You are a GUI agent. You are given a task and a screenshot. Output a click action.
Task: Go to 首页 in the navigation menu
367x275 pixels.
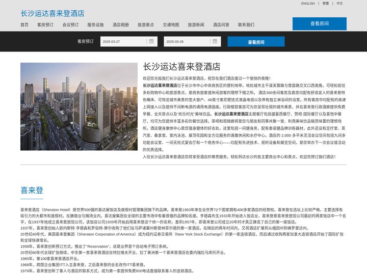(x=24, y=25)
